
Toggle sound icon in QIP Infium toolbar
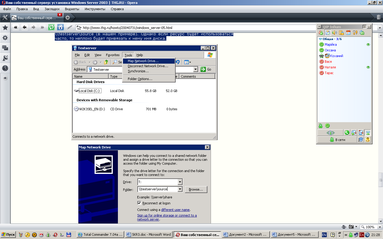[334, 33]
